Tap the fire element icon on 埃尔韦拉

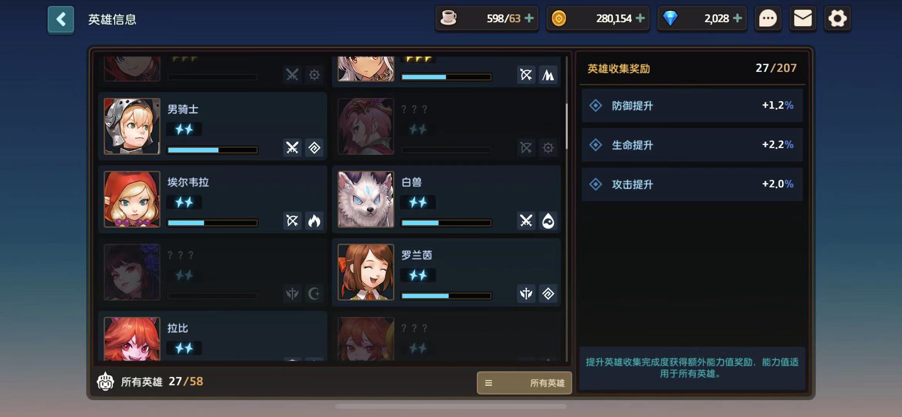coord(314,221)
